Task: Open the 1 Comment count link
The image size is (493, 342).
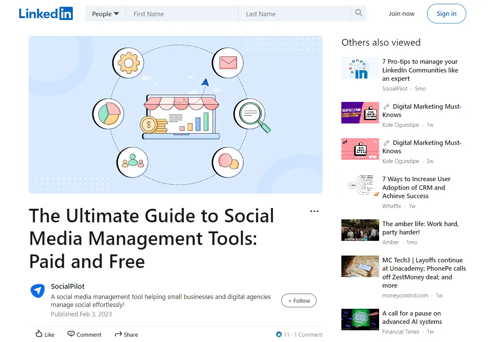Action: pyautogui.click(x=308, y=335)
